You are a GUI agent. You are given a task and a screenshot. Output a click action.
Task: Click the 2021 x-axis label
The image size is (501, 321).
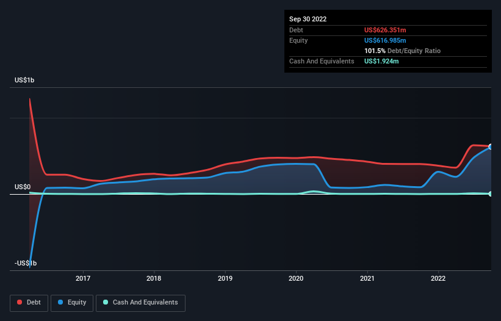click(367, 278)
